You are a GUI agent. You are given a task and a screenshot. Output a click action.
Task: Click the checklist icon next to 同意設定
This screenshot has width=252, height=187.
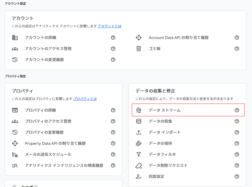click(x=139, y=176)
